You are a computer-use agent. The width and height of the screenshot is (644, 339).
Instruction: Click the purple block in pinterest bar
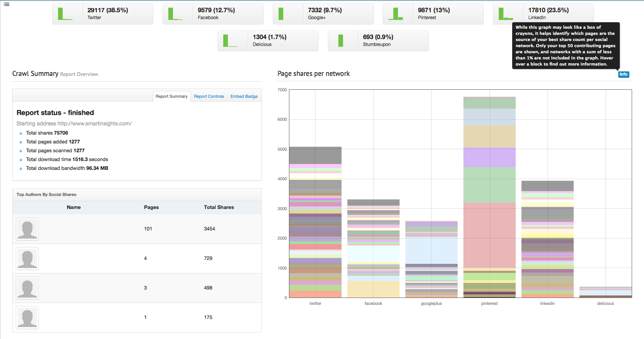tap(490, 158)
